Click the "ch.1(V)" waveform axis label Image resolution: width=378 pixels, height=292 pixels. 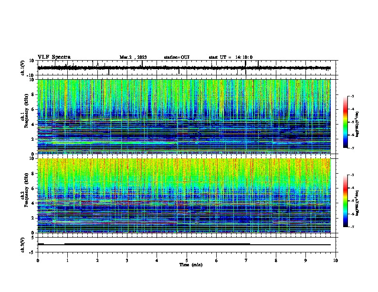[22, 68]
